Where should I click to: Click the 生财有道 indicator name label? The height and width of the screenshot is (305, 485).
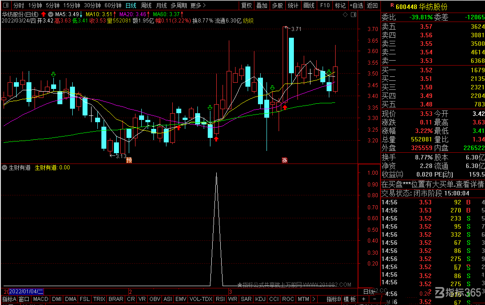(19, 168)
